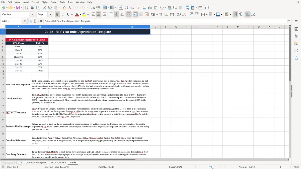Format cell as percent

coord(161,15)
